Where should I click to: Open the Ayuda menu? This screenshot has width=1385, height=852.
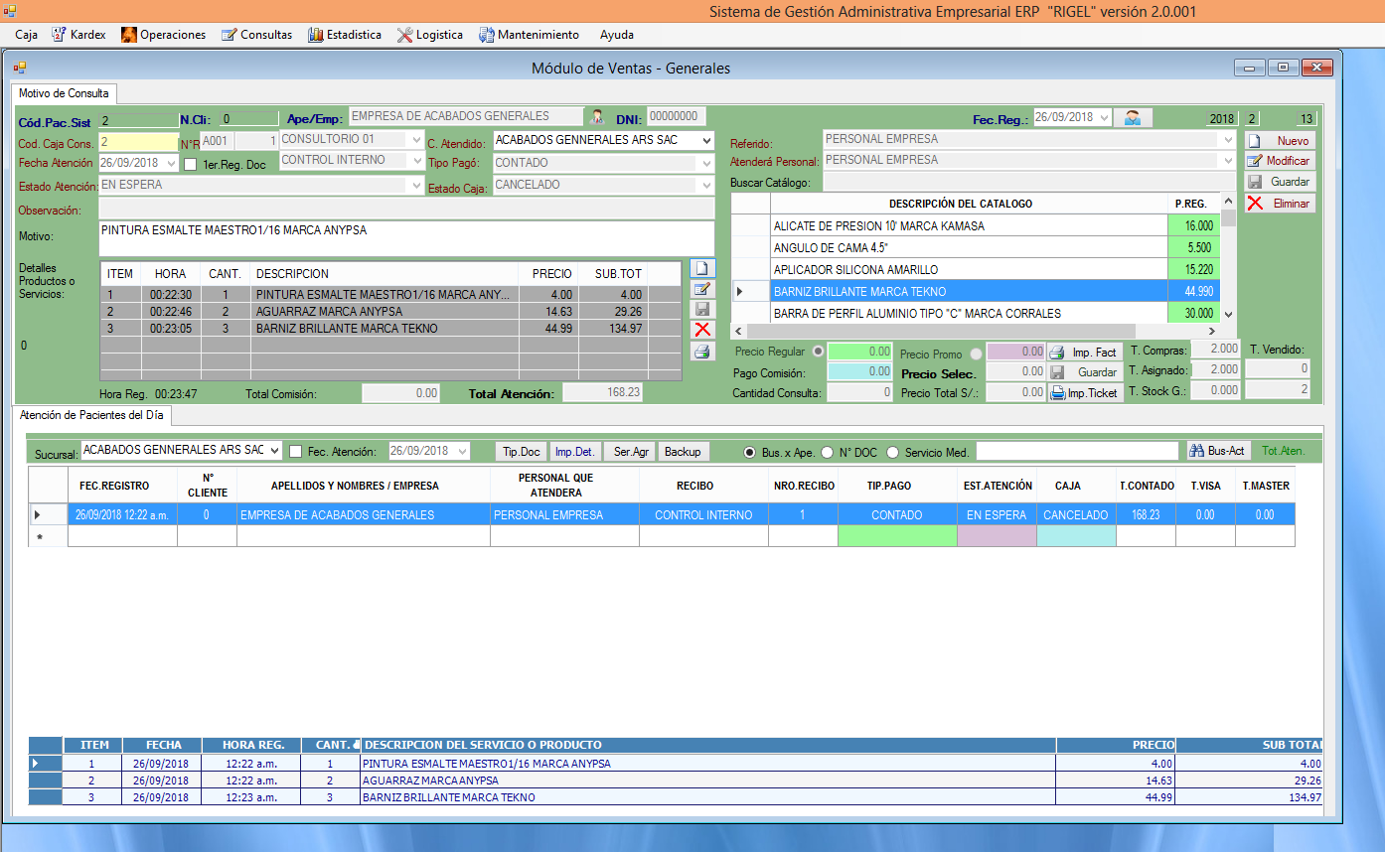617,35
